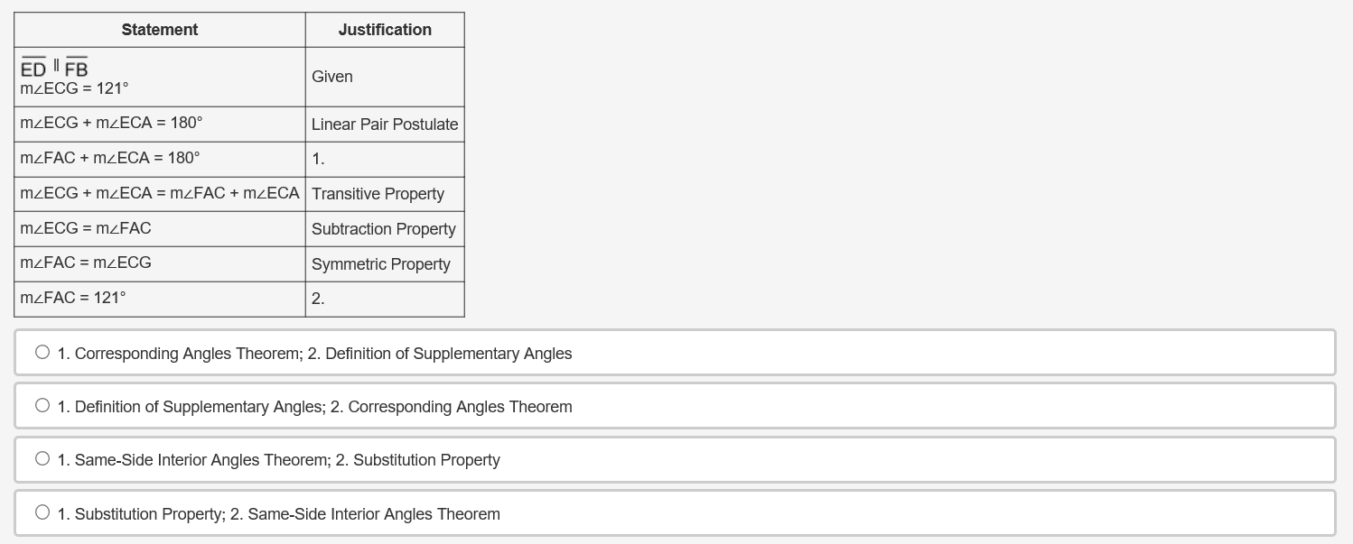Click the blank justification cell labeled 1
The width and height of the screenshot is (1353, 544).
tap(384, 159)
